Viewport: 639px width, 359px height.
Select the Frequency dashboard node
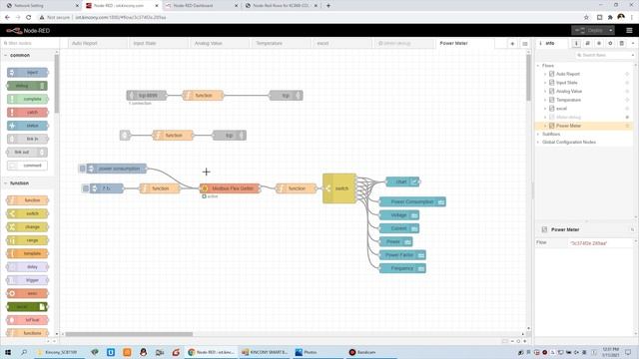click(x=402, y=268)
